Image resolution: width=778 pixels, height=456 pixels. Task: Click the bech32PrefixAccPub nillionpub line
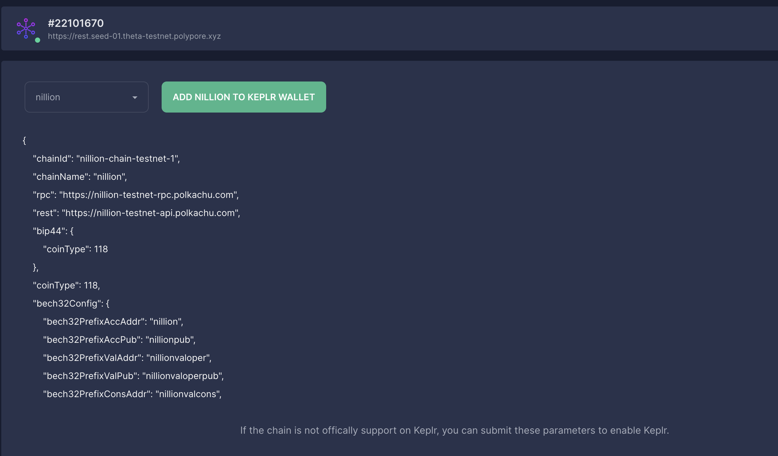pos(119,340)
